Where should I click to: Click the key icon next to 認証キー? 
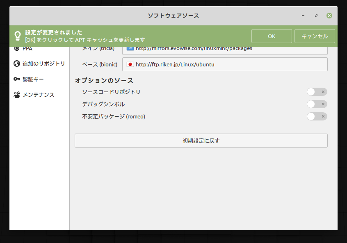(x=16, y=79)
